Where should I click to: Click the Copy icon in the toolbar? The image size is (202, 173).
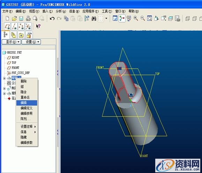pos(66,18)
